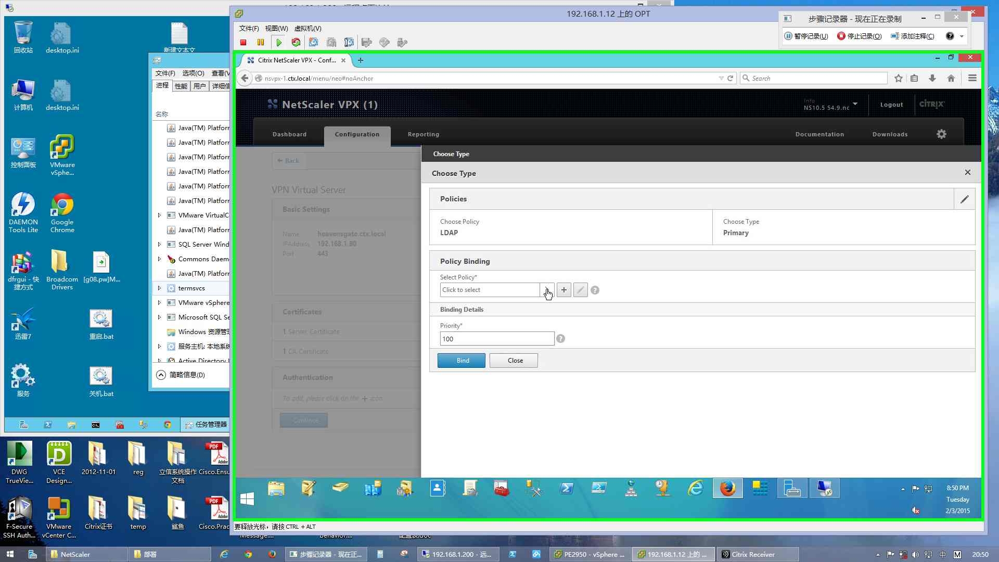Click the muted speaker icon in VM tray
999x562 pixels.
[x=916, y=510]
